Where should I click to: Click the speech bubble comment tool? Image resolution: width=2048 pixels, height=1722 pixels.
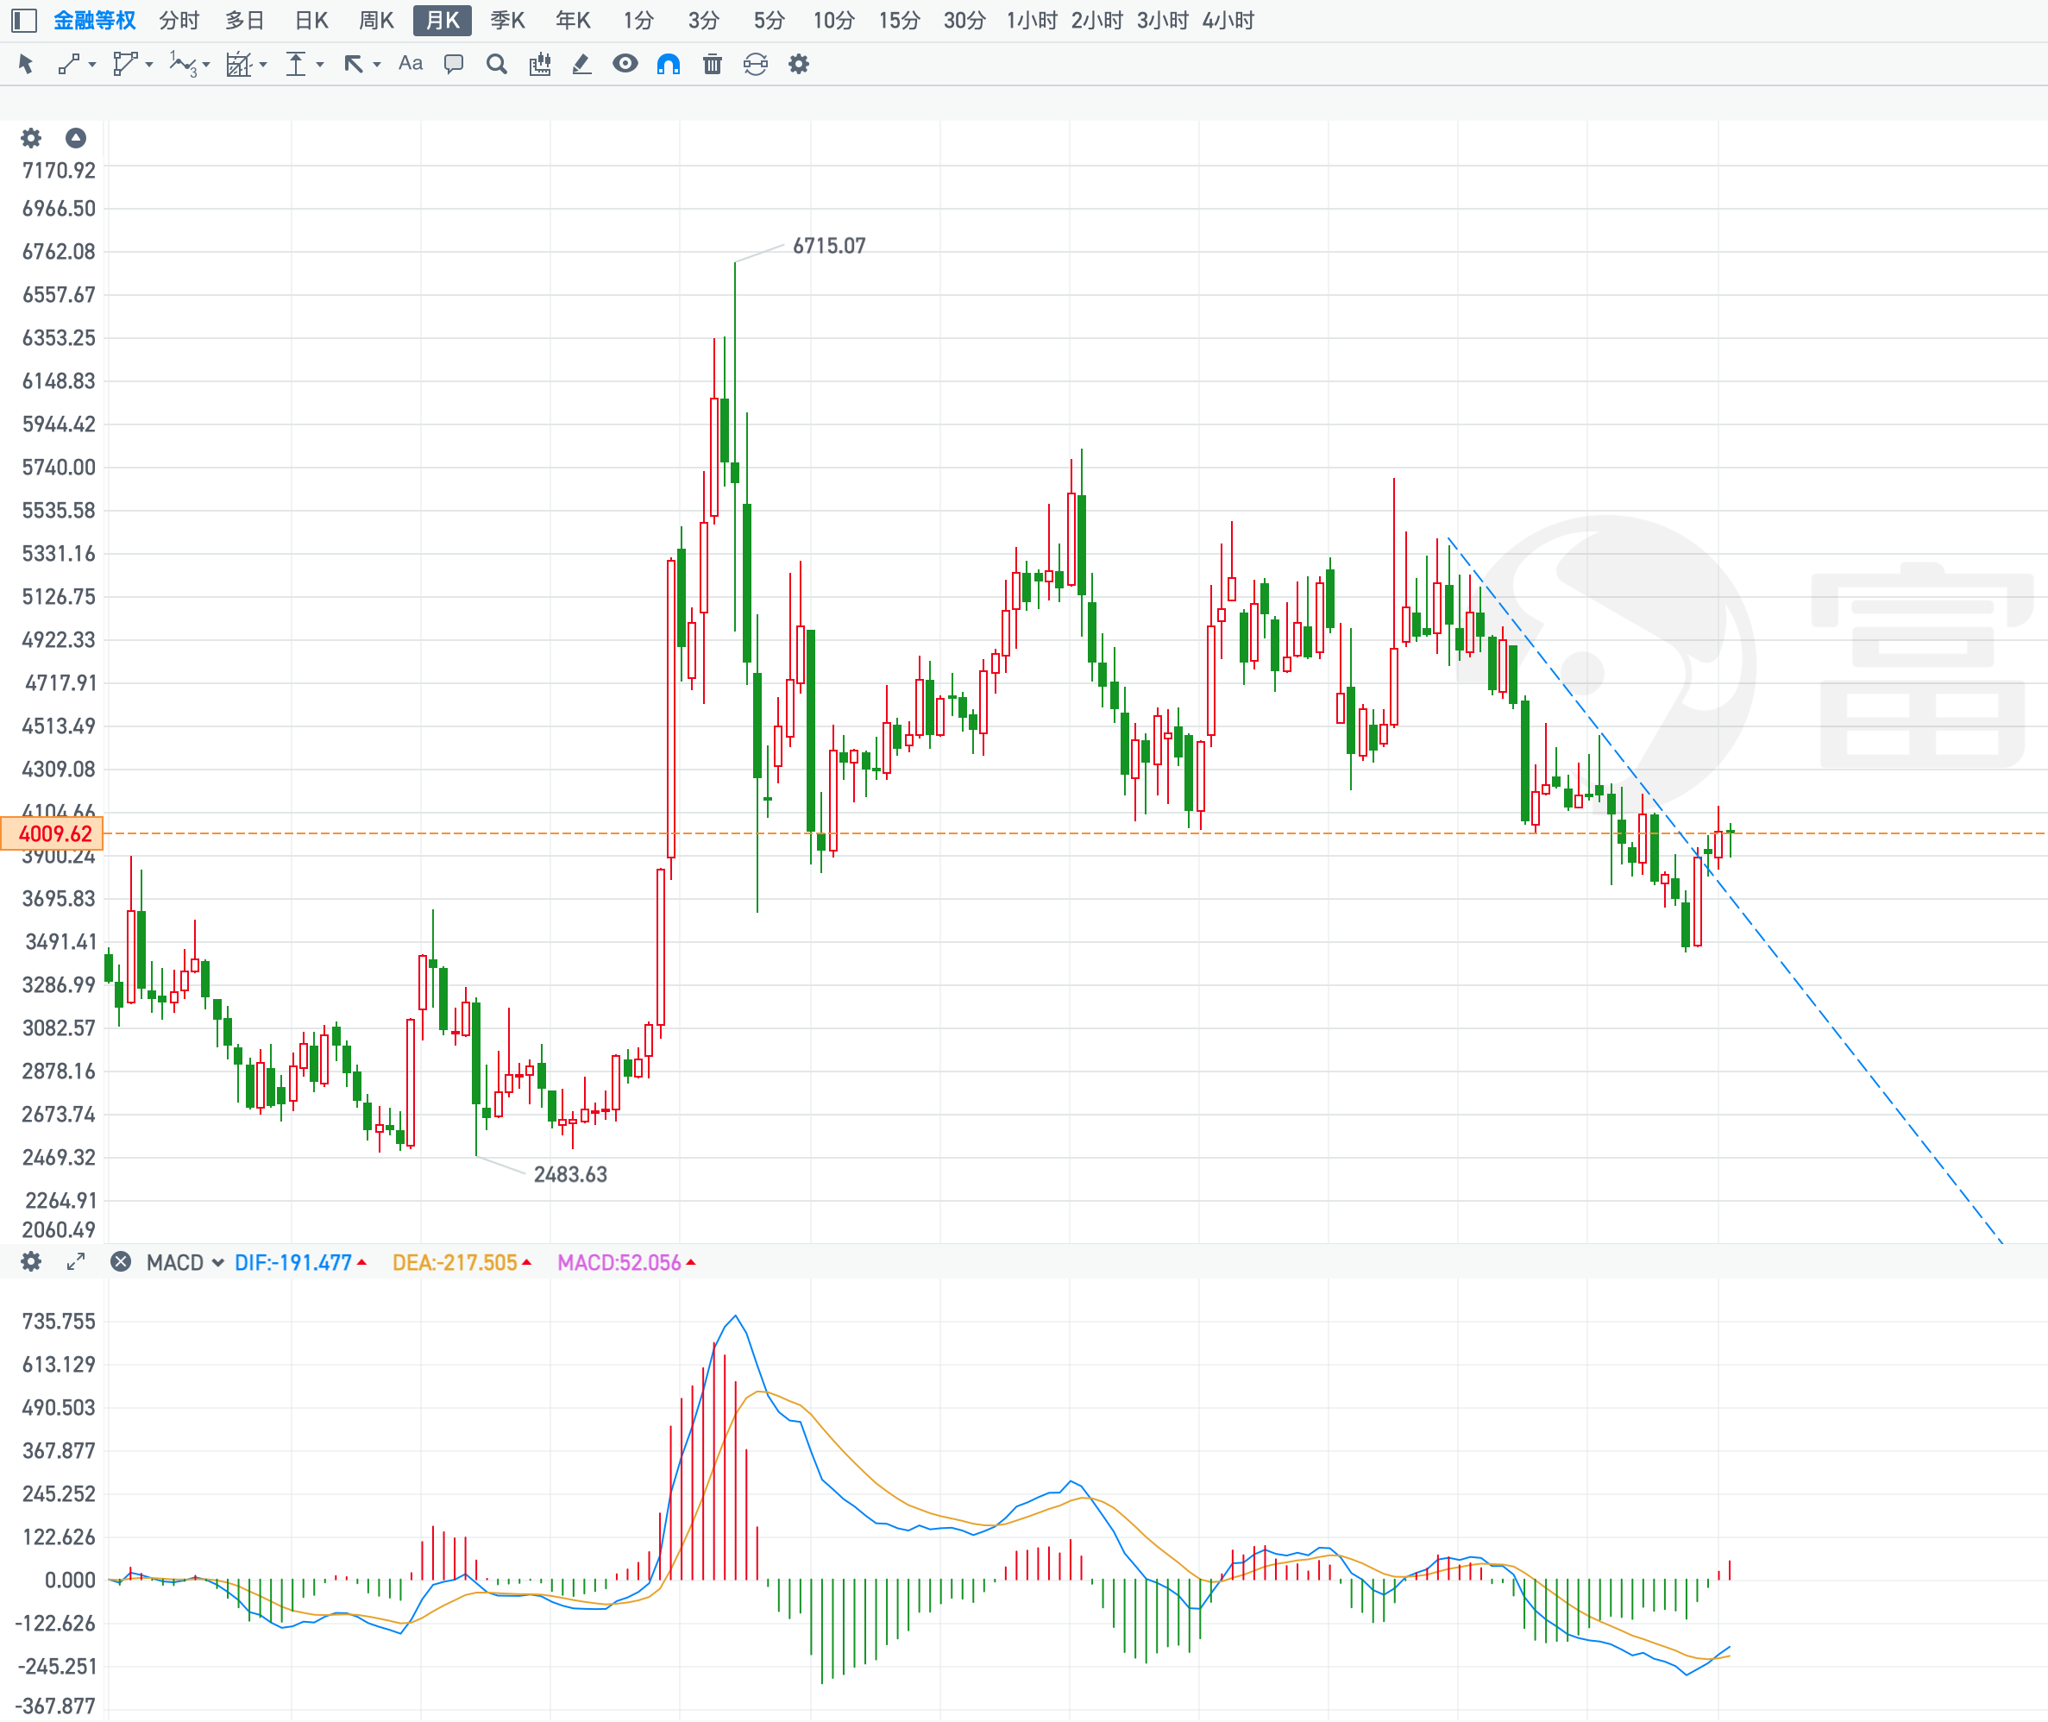point(453,65)
